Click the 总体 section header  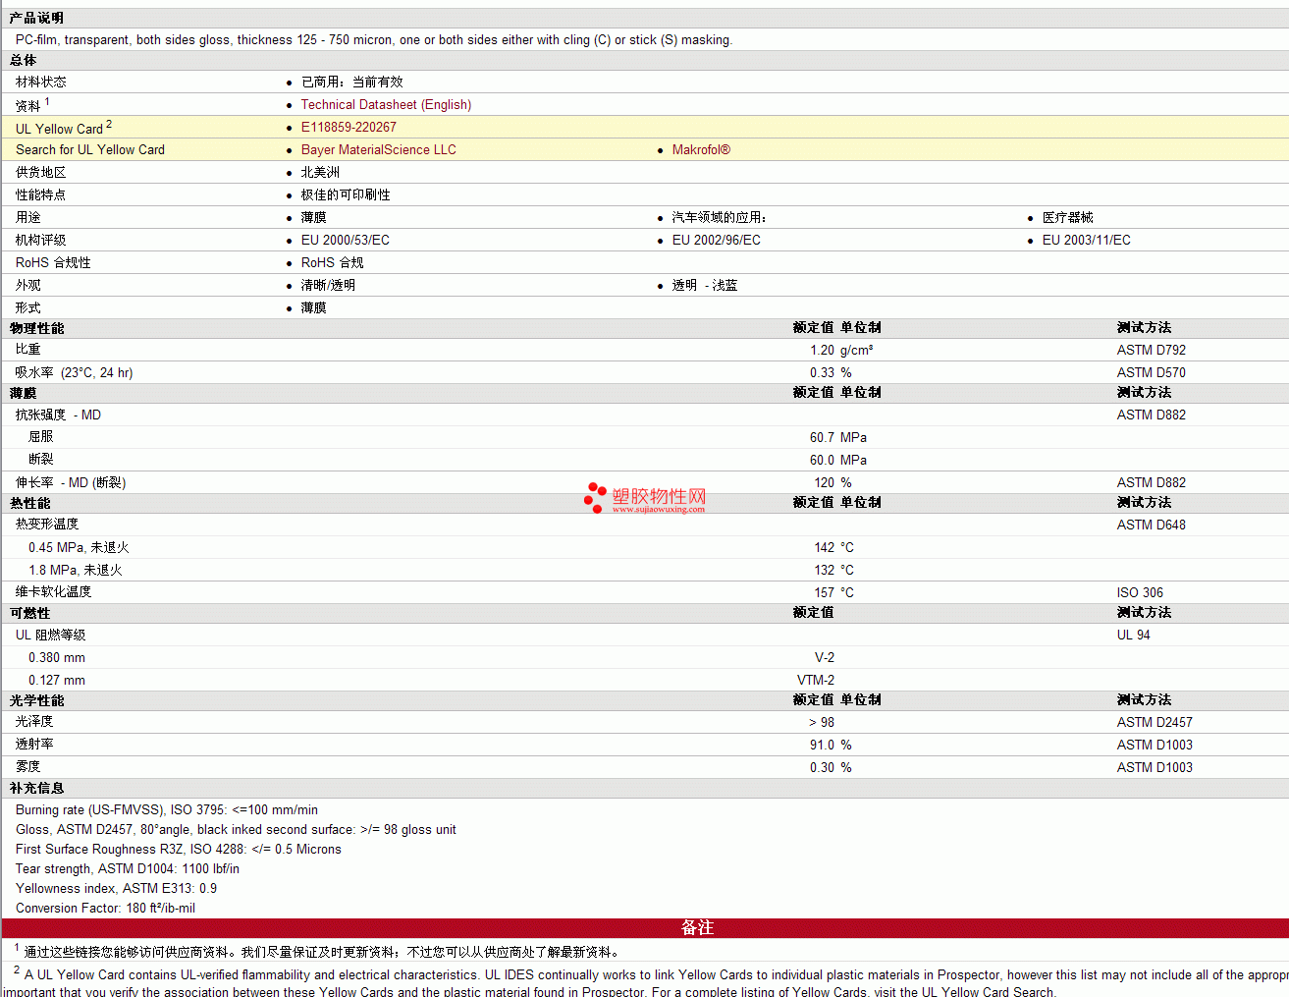[x=24, y=61]
